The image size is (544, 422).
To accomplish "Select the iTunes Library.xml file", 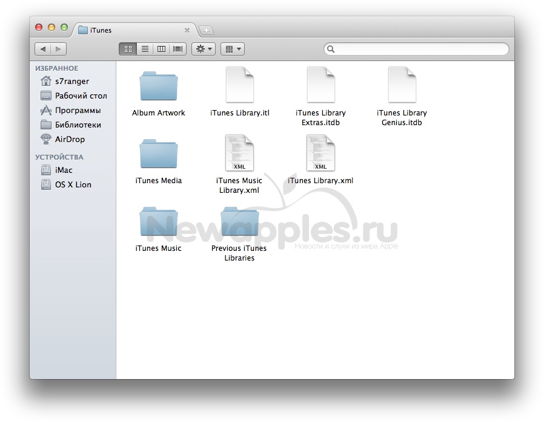I will (x=320, y=154).
